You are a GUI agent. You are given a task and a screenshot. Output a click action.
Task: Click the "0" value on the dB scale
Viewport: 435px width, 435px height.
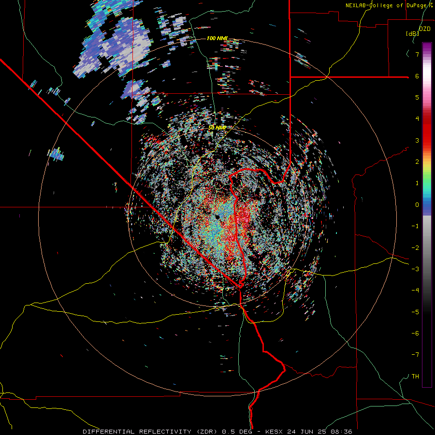(417, 205)
